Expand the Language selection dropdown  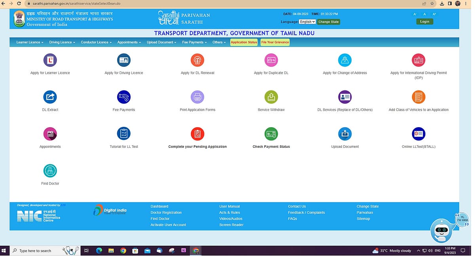[307, 22]
